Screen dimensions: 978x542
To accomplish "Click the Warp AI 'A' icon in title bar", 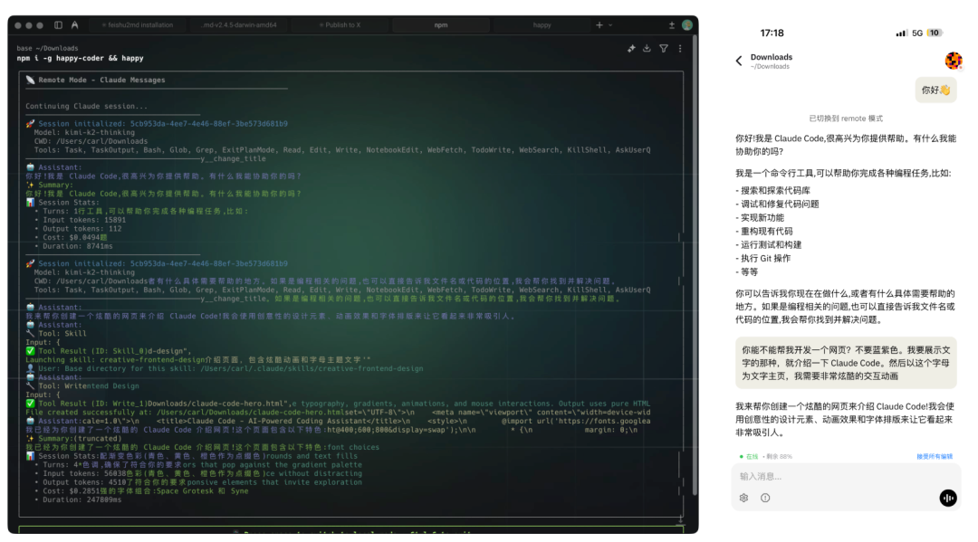I will click(74, 25).
